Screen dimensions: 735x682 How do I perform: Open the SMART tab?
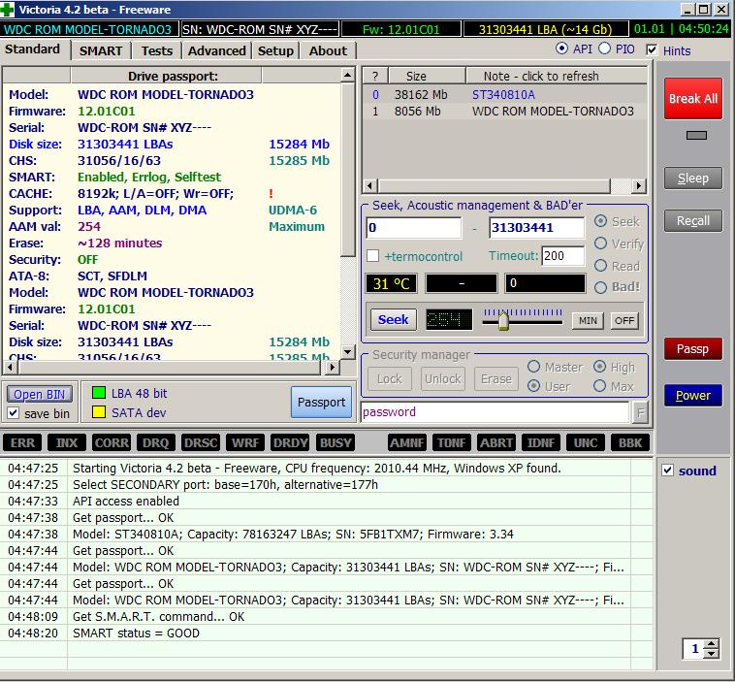click(101, 50)
